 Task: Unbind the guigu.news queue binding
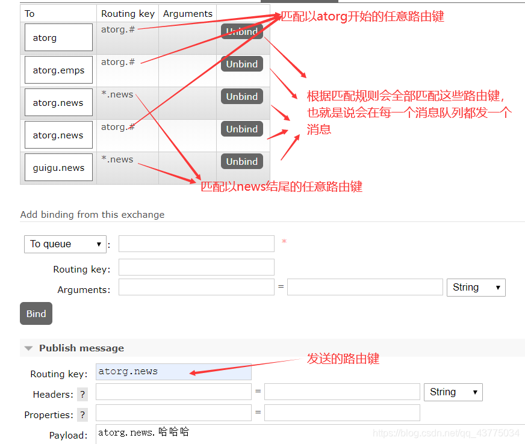[x=242, y=161]
